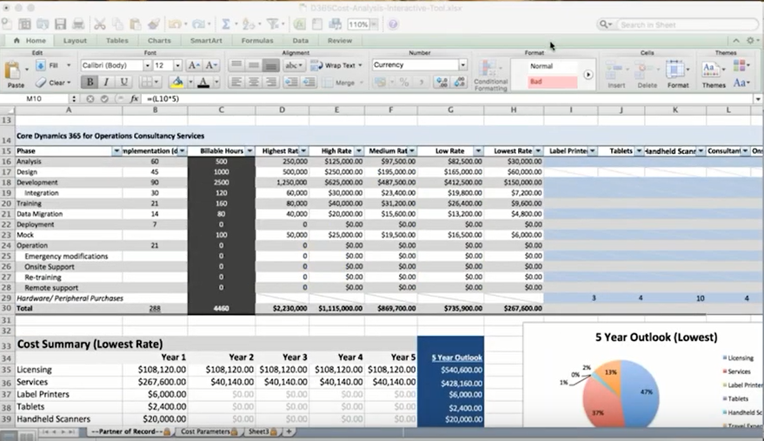Toggle Bold formatting
Image resolution: width=764 pixels, height=441 pixels.
[x=90, y=83]
